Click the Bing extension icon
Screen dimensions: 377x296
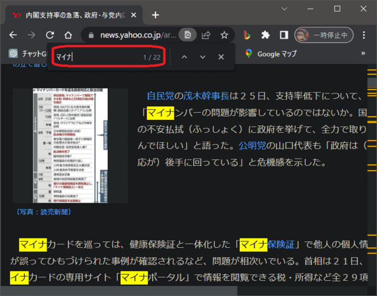[247, 35]
